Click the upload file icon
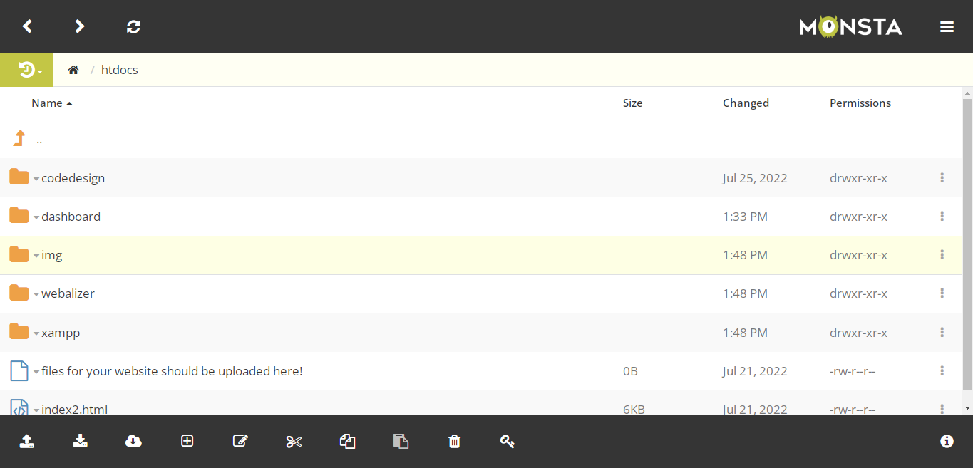Image resolution: width=973 pixels, height=468 pixels. point(27,442)
